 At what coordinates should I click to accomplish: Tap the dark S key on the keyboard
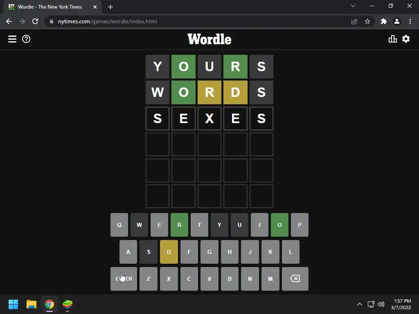point(149,252)
